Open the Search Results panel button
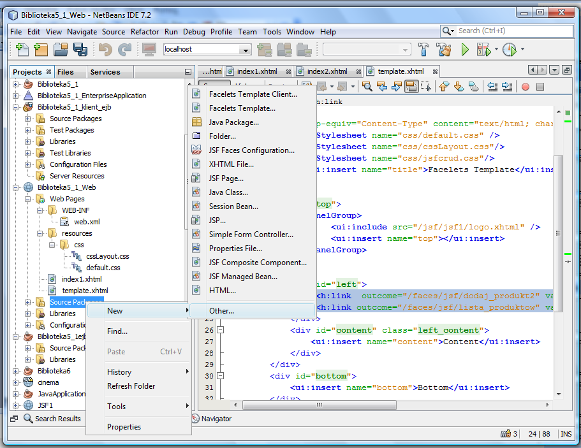The image size is (581, 448). (x=52, y=419)
